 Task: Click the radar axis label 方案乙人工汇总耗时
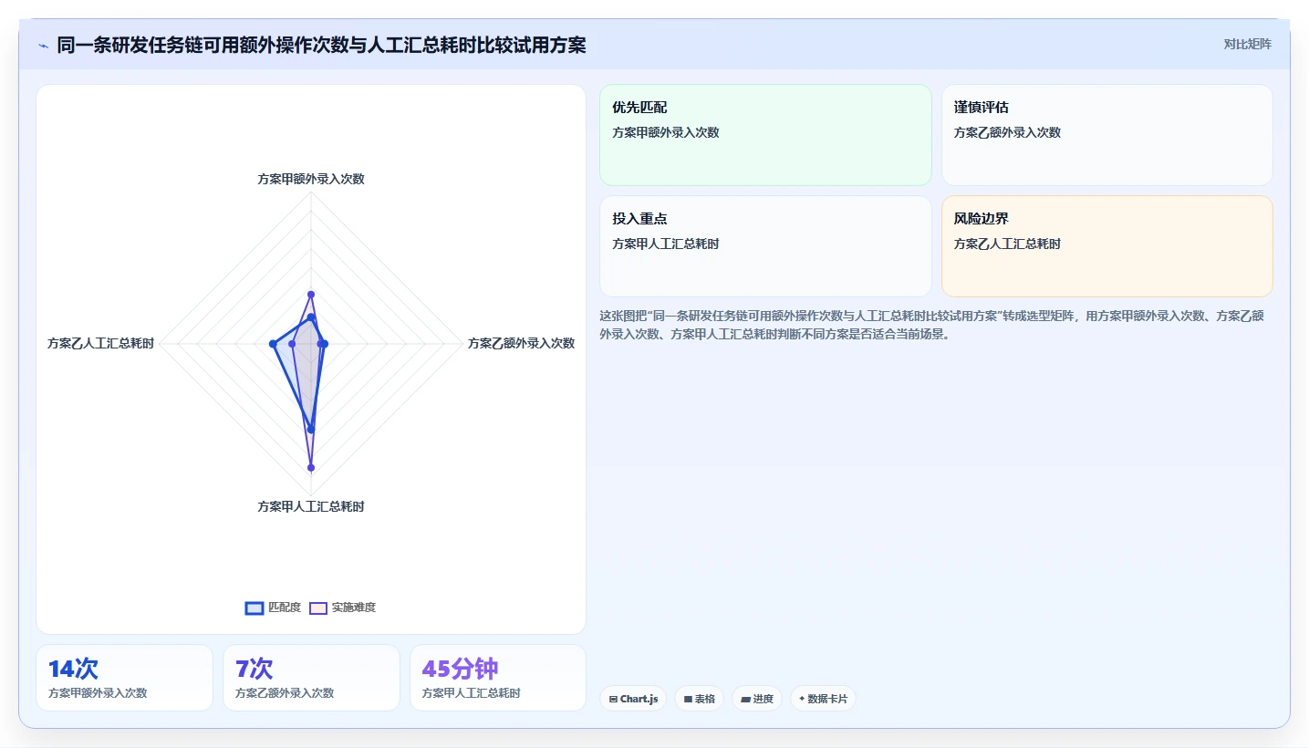click(101, 343)
